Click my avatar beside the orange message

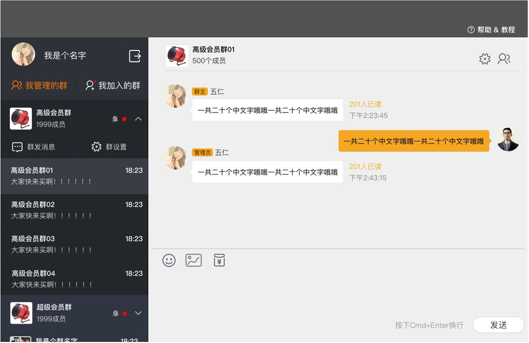point(508,139)
